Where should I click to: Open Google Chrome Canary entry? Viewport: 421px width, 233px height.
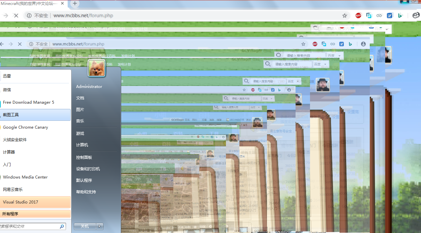click(x=35, y=127)
